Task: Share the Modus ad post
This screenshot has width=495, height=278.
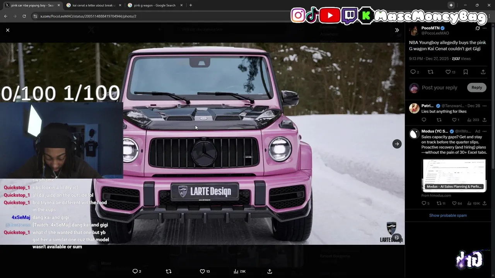Action: pyautogui.click(x=485, y=203)
